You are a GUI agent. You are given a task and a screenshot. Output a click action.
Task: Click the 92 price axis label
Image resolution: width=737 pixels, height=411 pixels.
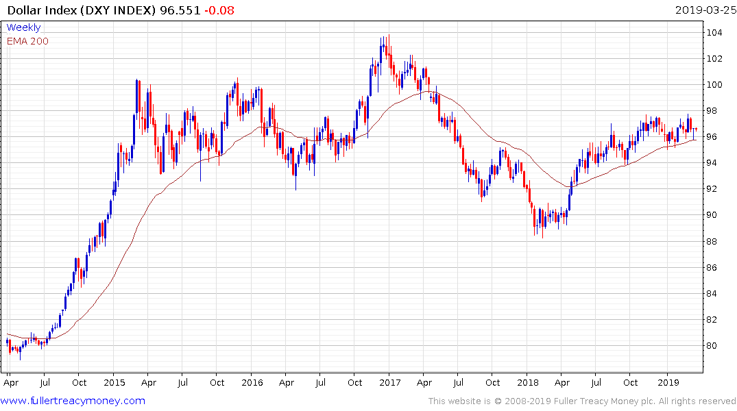click(x=712, y=189)
